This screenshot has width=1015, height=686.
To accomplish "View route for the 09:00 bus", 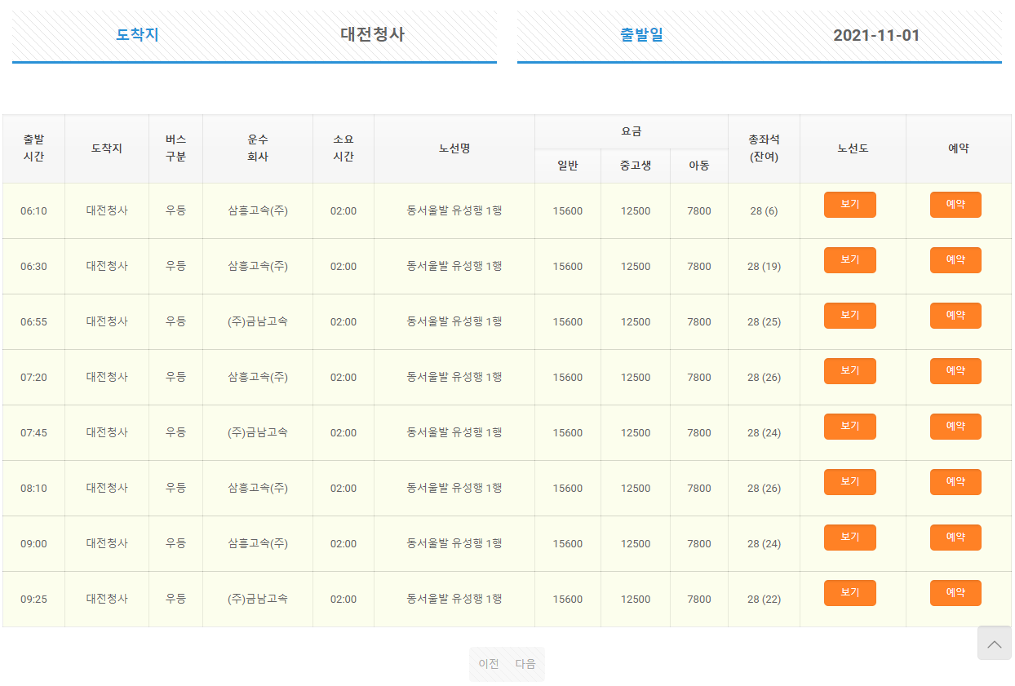I will click(850, 538).
